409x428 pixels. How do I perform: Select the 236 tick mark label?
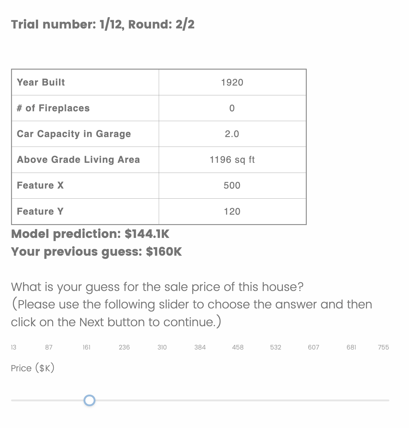pos(124,347)
